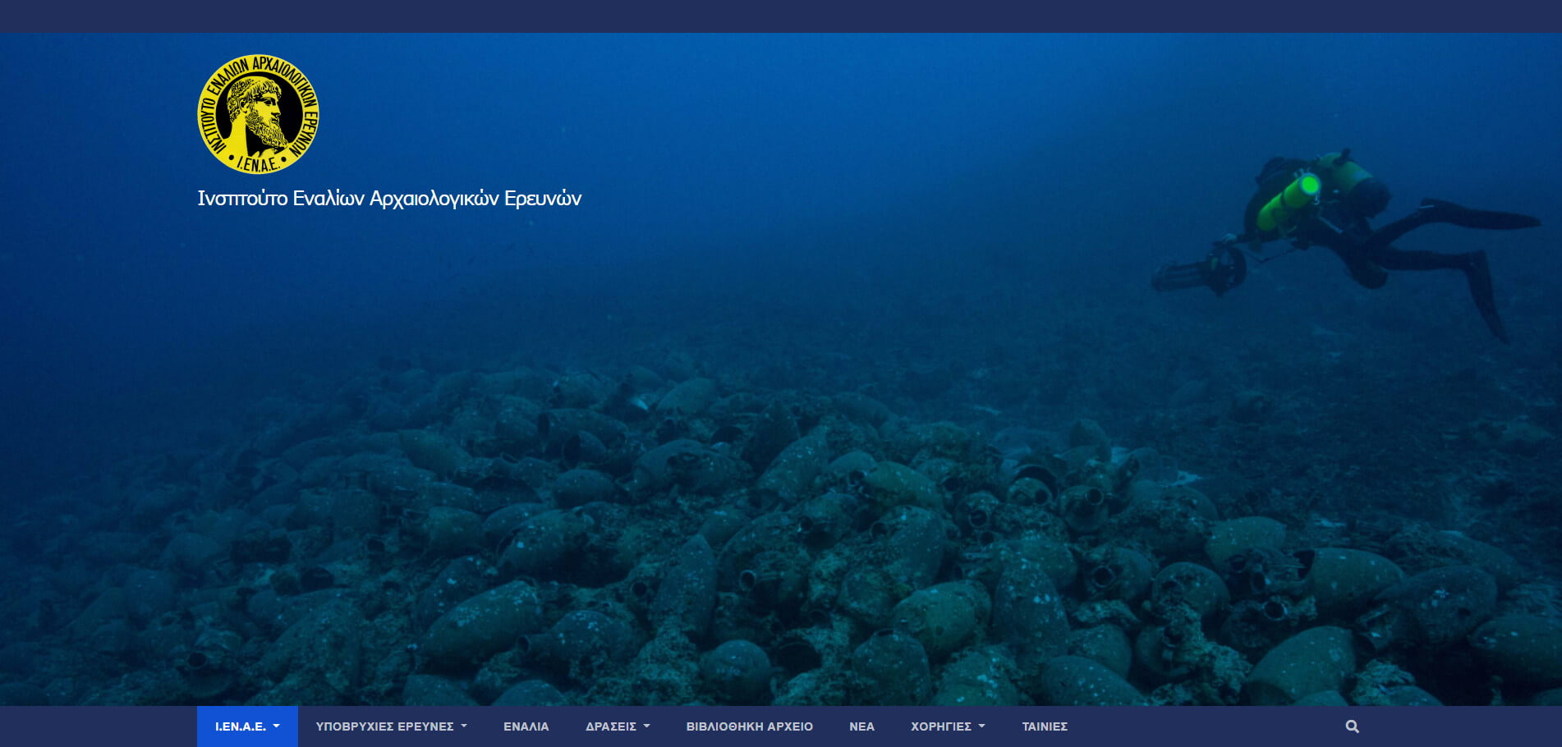
Task: Open the Ι.ΕΝ.Α.Ε. menu item
Action: (x=241, y=726)
